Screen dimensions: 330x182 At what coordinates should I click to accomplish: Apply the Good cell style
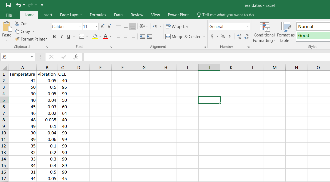click(313, 36)
